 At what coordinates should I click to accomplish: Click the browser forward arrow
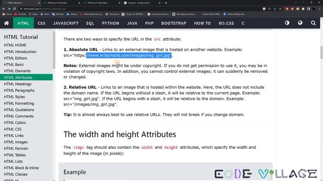(x=9, y=9)
